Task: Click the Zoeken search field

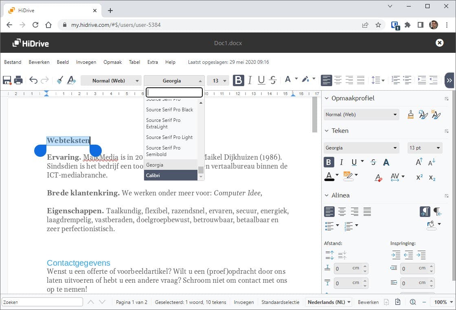Action: coord(42,302)
